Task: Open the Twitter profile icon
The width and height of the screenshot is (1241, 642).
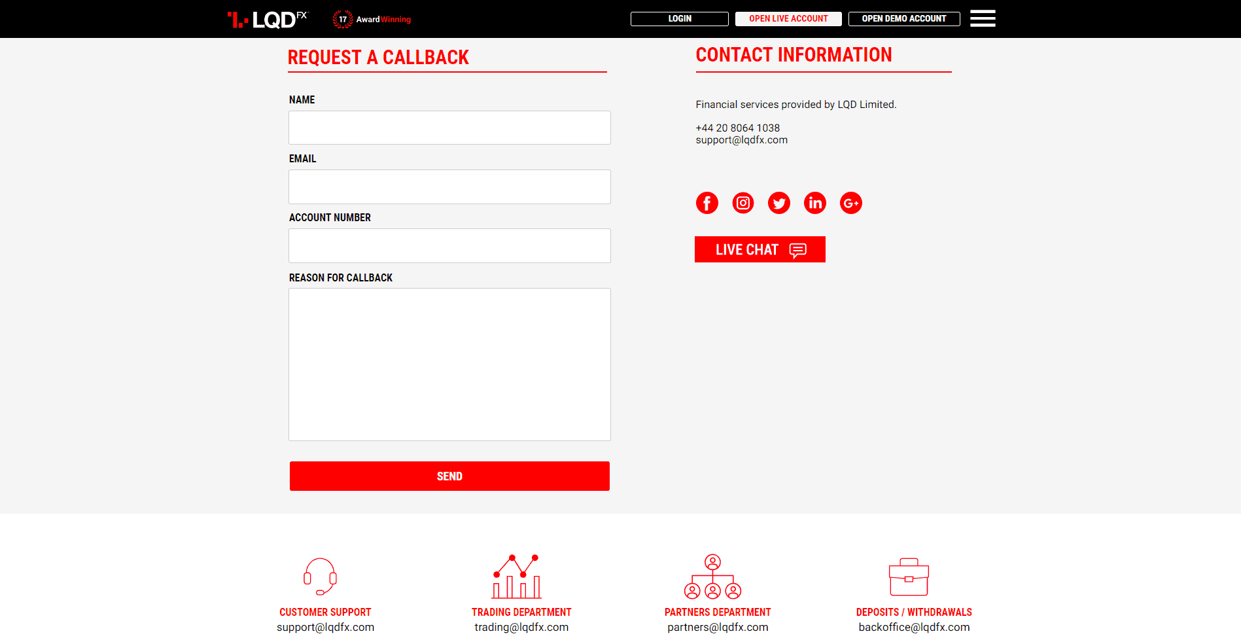Action: click(x=778, y=203)
